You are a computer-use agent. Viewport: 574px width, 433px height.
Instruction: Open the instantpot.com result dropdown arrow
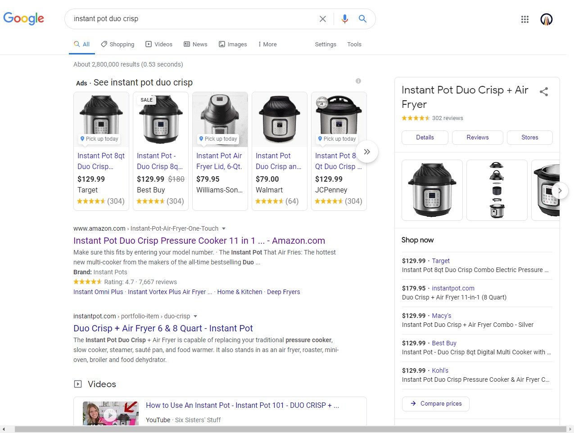click(x=195, y=316)
